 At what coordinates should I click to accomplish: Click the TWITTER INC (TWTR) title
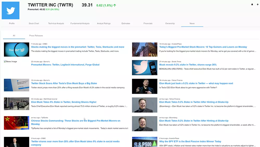50,5
